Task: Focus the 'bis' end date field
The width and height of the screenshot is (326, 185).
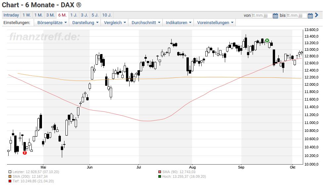Action: 297,15
